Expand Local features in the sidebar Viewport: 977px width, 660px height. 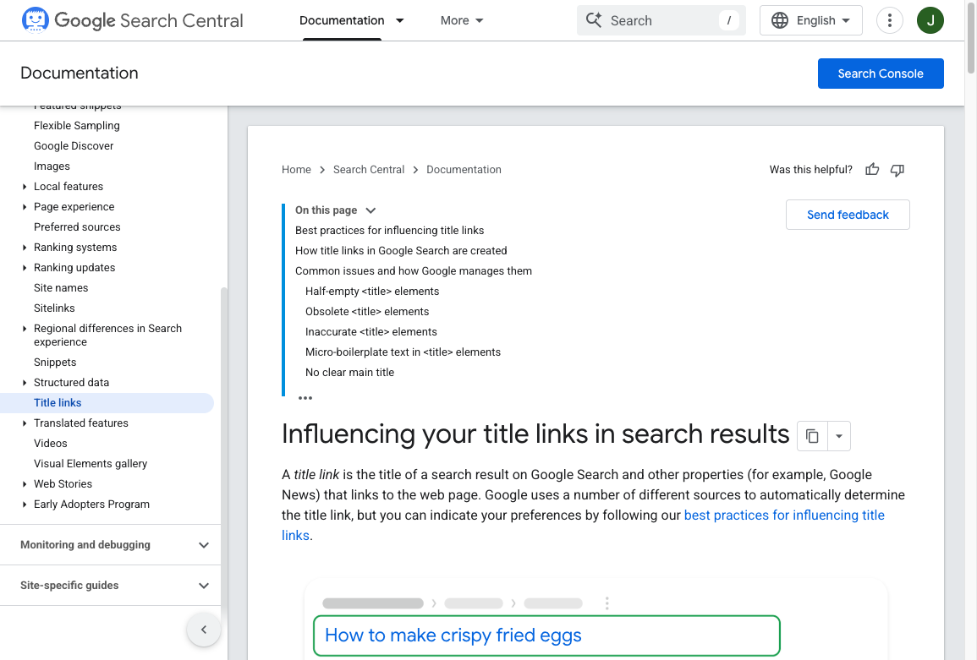[25, 187]
